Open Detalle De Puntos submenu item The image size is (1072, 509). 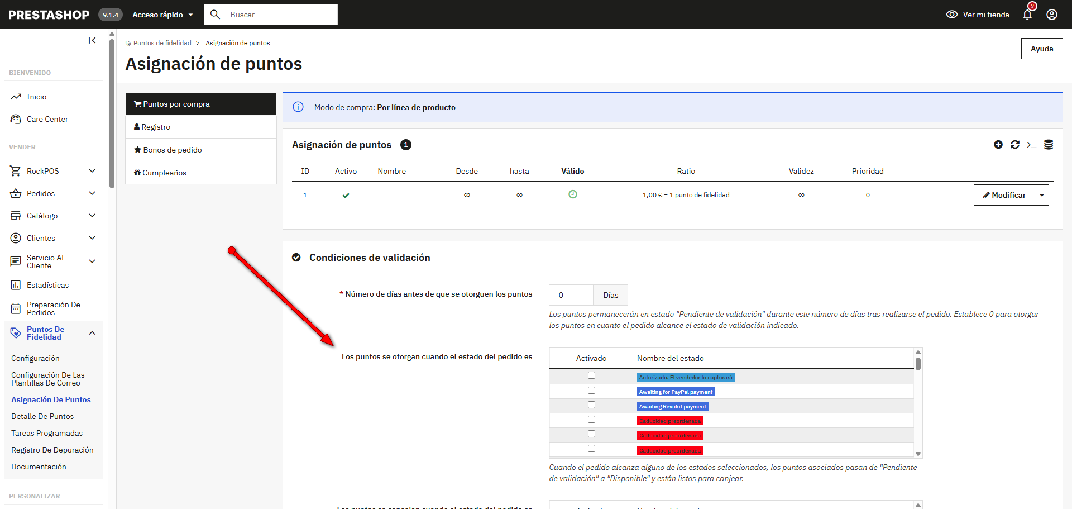pos(42,416)
